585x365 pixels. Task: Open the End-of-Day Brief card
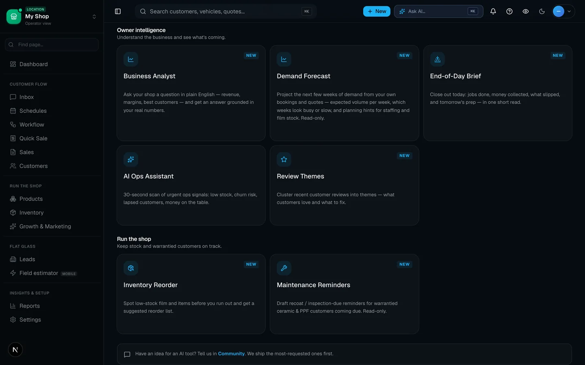[498, 93]
